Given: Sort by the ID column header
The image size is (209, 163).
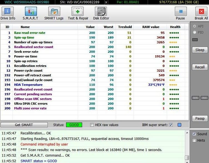Looking at the screenshot, I should coord(7,27).
